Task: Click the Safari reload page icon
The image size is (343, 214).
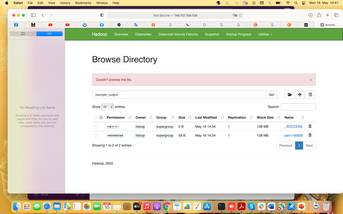Action: tap(240, 15)
